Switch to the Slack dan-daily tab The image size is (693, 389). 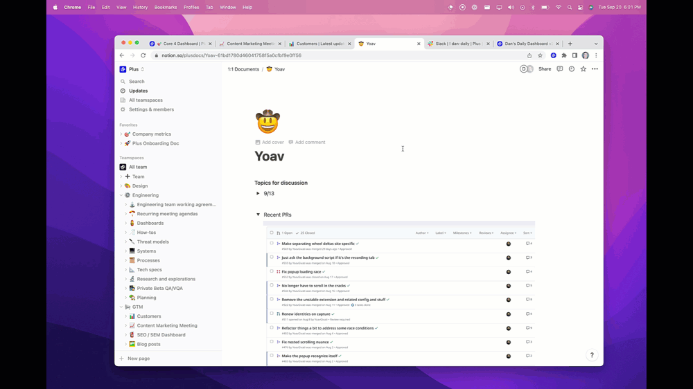(x=458, y=44)
